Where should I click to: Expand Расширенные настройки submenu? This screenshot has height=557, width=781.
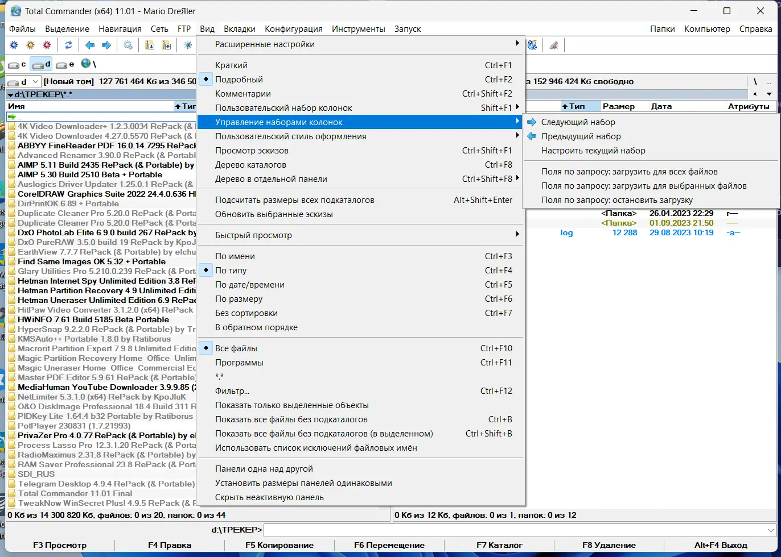coord(360,44)
